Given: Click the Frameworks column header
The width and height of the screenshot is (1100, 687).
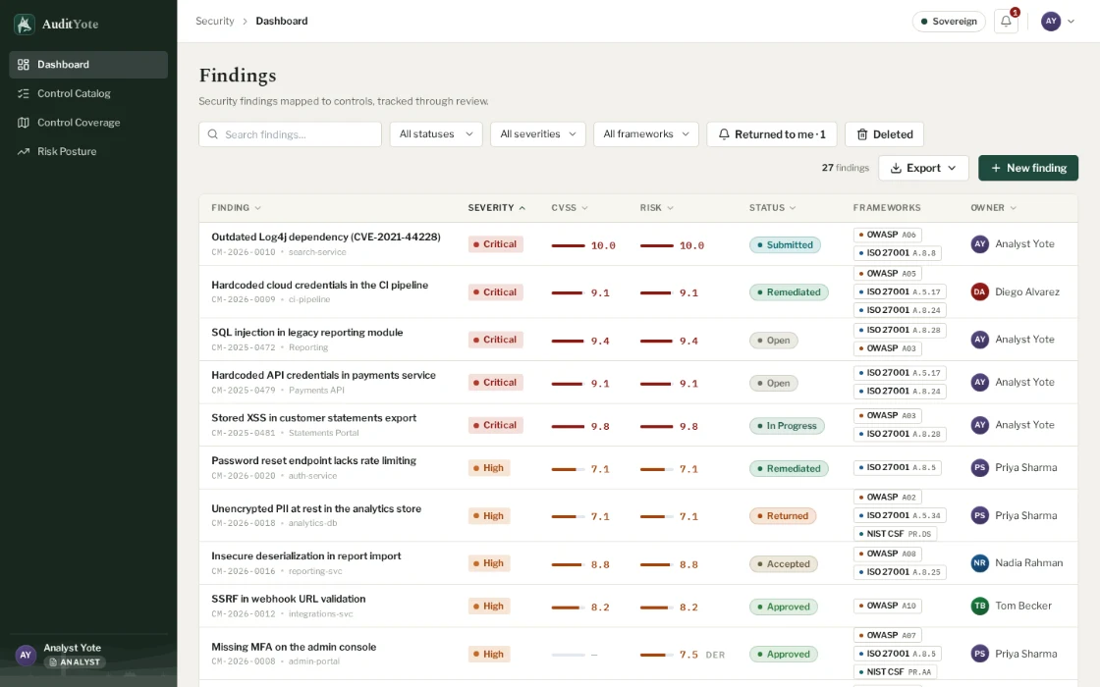Looking at the screenshot, I should click(x=887, y=207).
